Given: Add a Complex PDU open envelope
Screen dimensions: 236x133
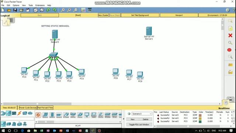Looking at the screenshot, I should (x=230, y=72).
